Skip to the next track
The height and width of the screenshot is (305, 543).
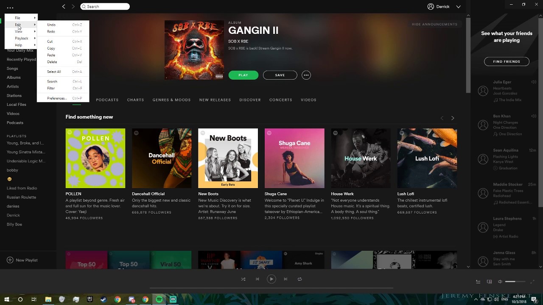[x=285, y=279]
